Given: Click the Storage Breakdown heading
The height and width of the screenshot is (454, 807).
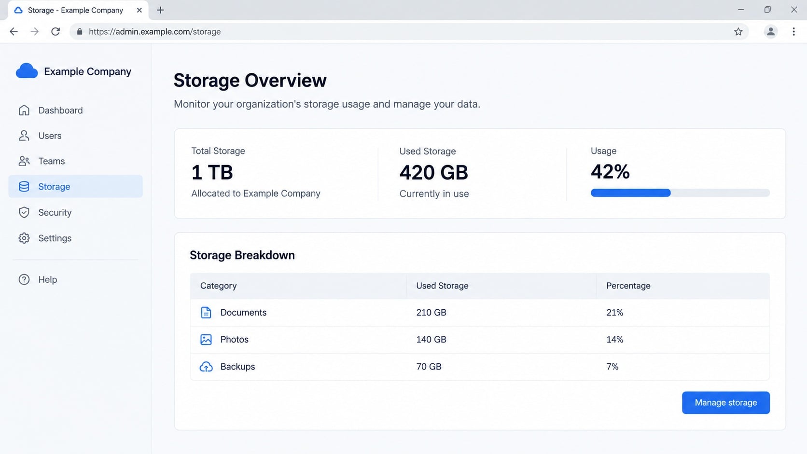Looking at the screenshot, I should point(242,255).
